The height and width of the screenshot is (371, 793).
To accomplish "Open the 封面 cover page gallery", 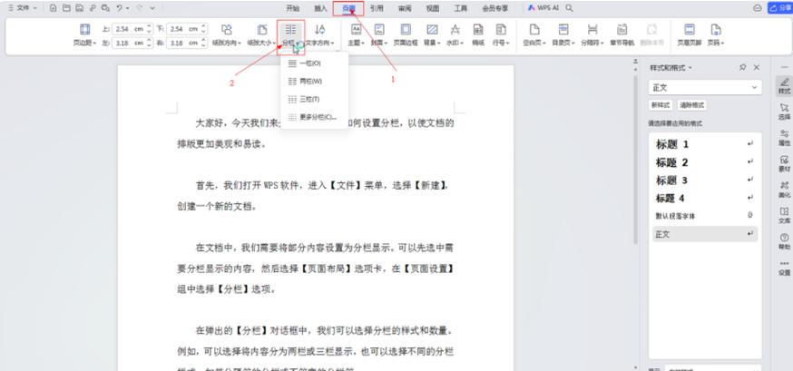I will [x=378, y=34].
